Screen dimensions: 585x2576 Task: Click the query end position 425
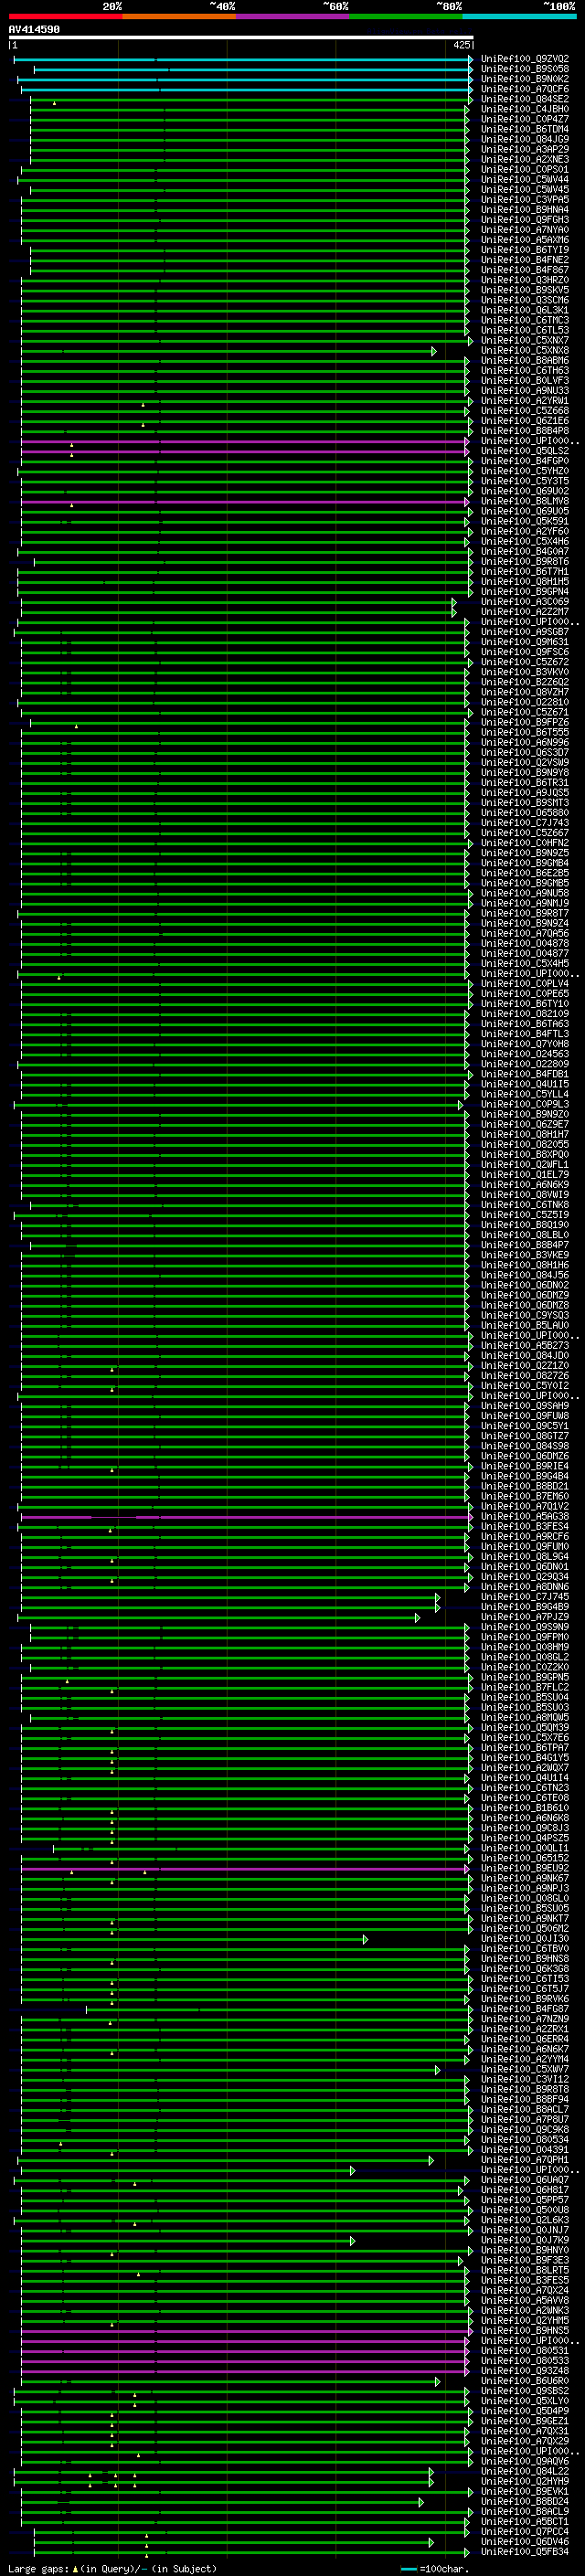[x=462, y=45]
